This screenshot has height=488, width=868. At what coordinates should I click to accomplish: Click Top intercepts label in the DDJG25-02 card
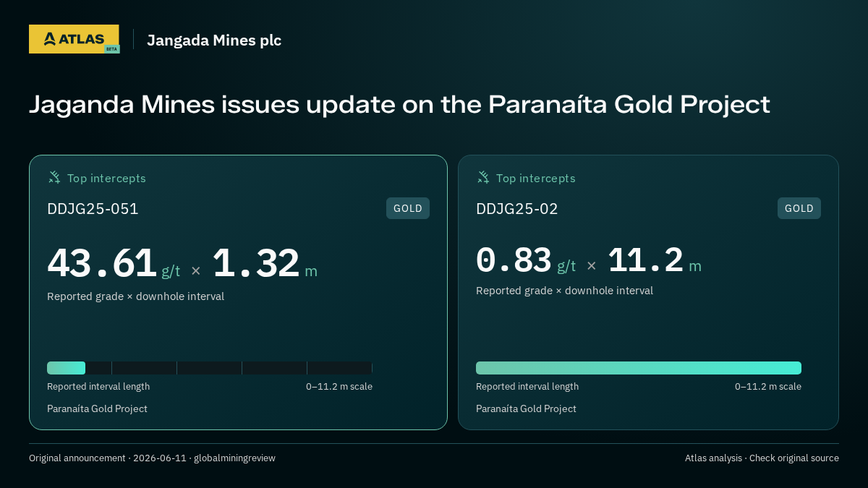pyautogui.click(x=536, y=178)
